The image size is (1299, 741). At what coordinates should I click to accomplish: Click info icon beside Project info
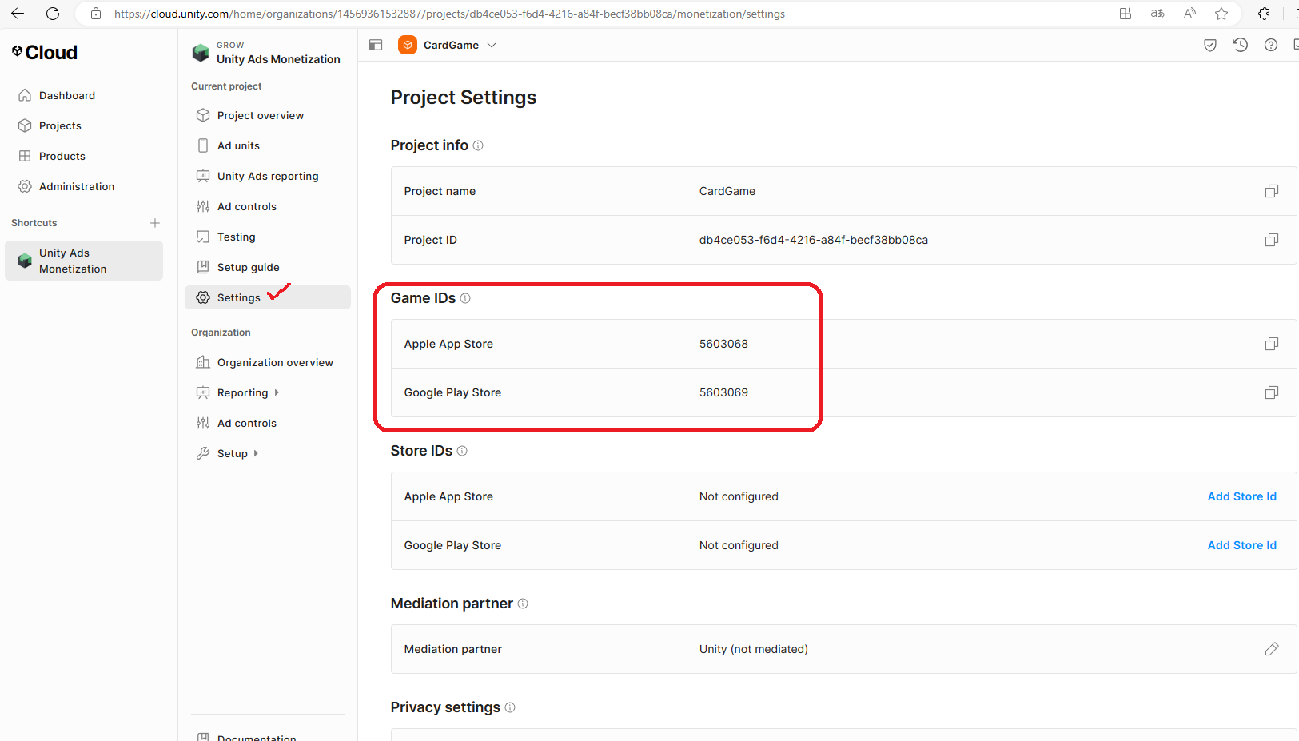click(478, 145)
